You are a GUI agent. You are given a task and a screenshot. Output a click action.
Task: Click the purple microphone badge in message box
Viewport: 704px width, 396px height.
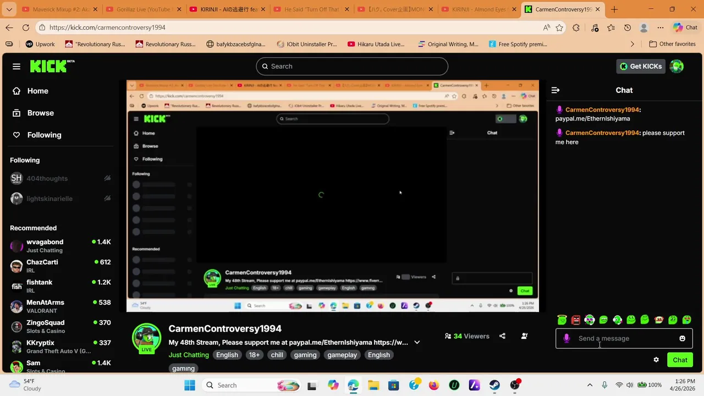point(566,338)
